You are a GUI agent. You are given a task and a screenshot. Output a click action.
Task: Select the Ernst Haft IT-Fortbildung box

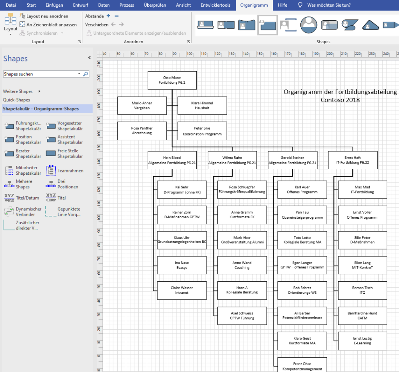tap(353, 160)
